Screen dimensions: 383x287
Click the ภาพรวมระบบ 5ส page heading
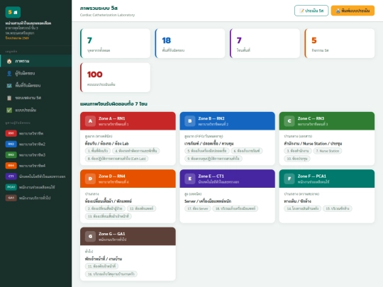pyautogui.click(x=99, y=8)
